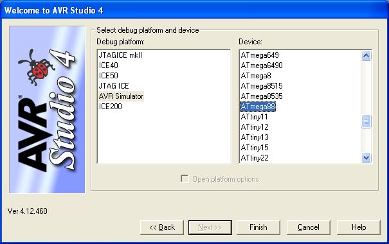
Task: Click the device list scrollbar thumb
Action: (366, 121)
